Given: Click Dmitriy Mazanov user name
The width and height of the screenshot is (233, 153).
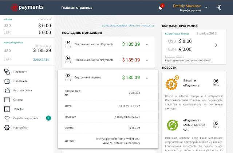Looking at the screenshot, I should pyautogui.click(x=187, y=6).
